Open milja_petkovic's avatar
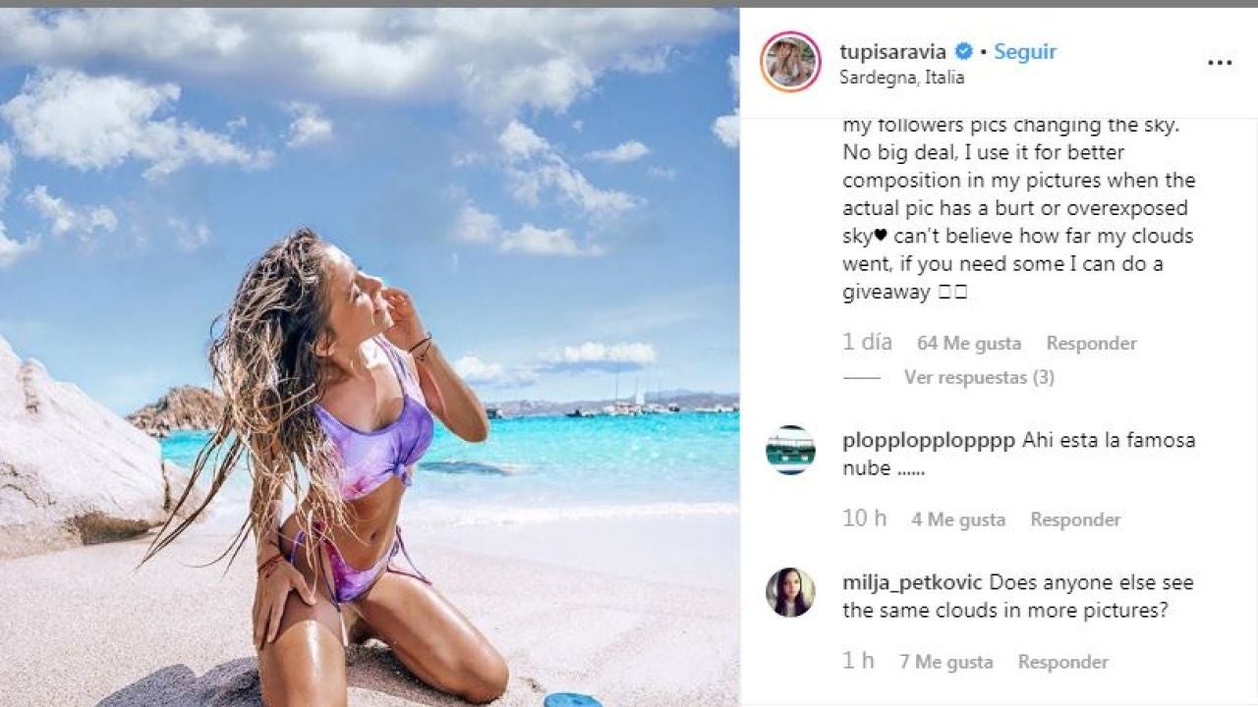 click(790, 592)
